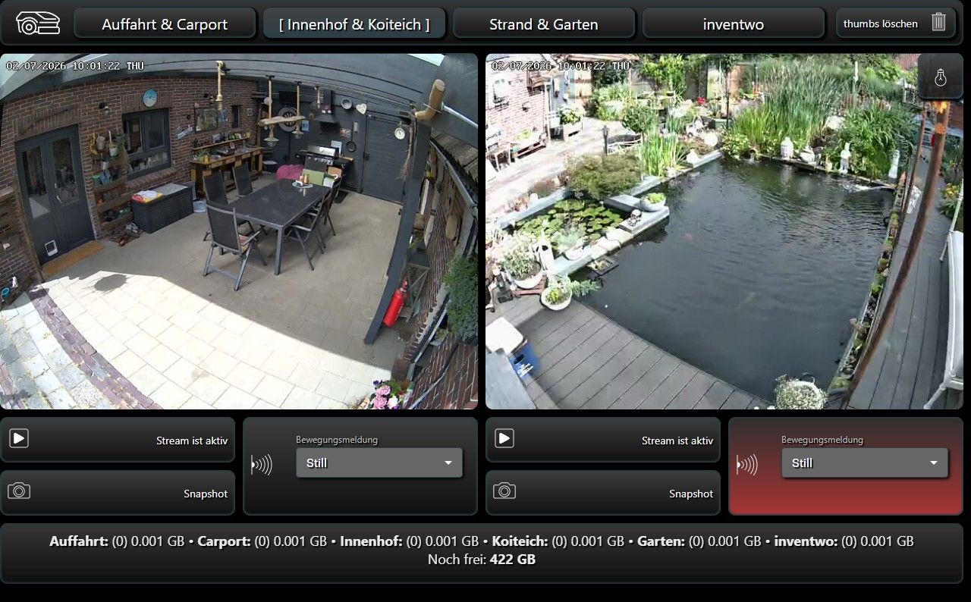Toggle right 'Stream ist aktiv' stream button
Viewport: 971px width, 602px height.
coord(603,440)
